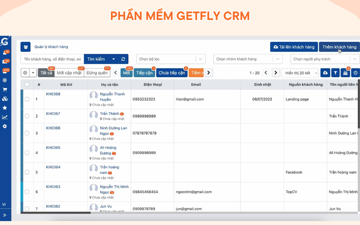Check the row 3 checkbox KH0366
The height and width of the screenshot is (225, 360).
[27, 133]
